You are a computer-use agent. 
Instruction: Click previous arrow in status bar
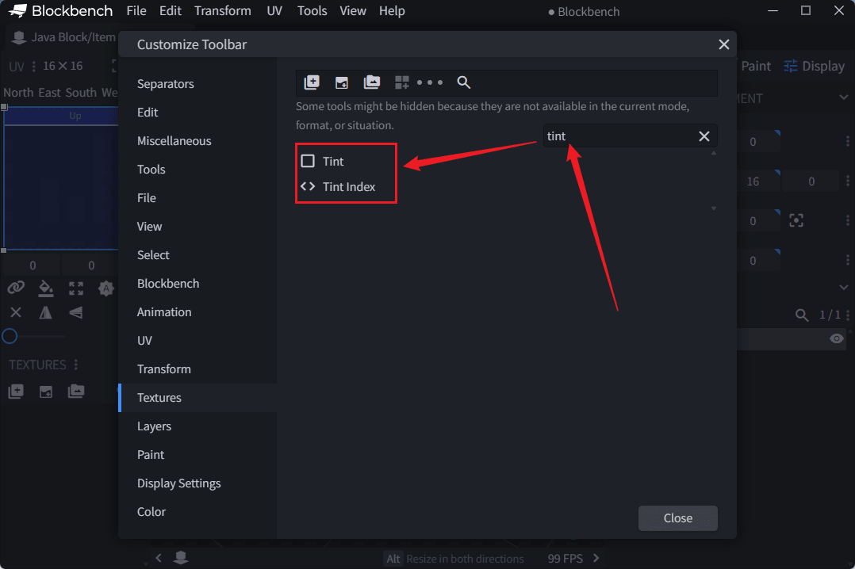point(159,558)
